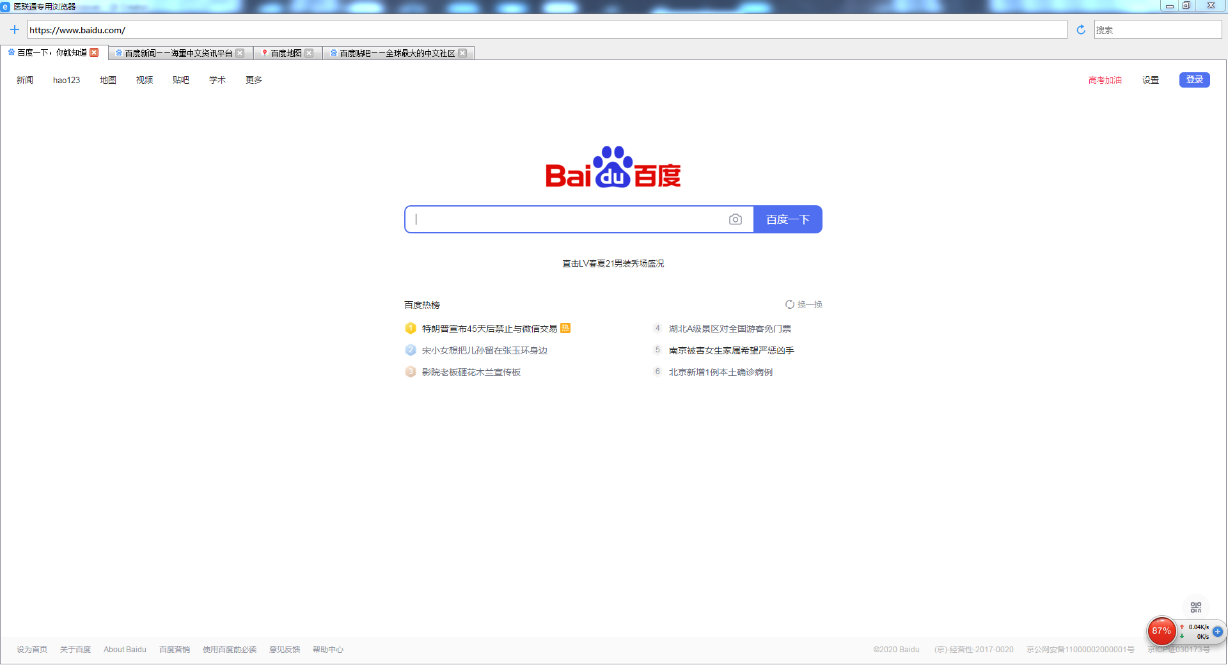
Task: Click 关于百度 footer link
Action: point(75,650)
